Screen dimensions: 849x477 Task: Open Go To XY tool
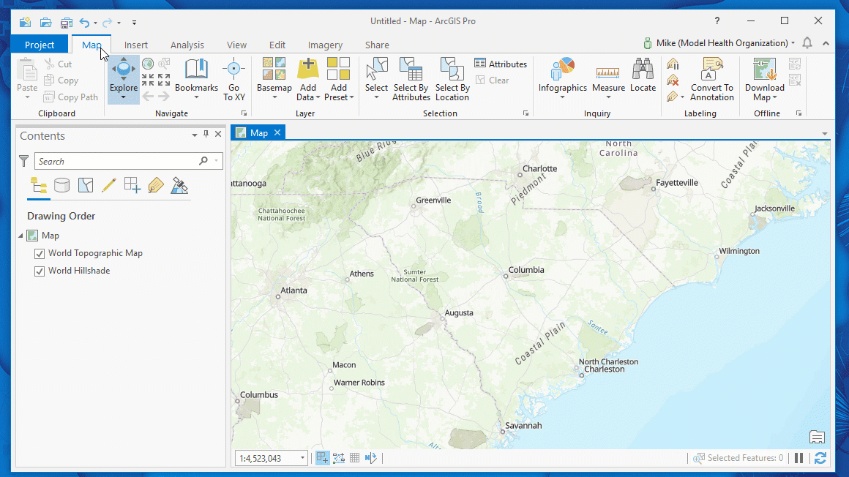click(234, 79)
